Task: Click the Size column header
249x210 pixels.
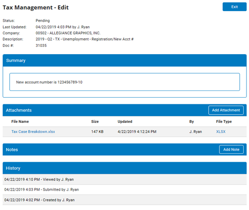Action: 95,121
